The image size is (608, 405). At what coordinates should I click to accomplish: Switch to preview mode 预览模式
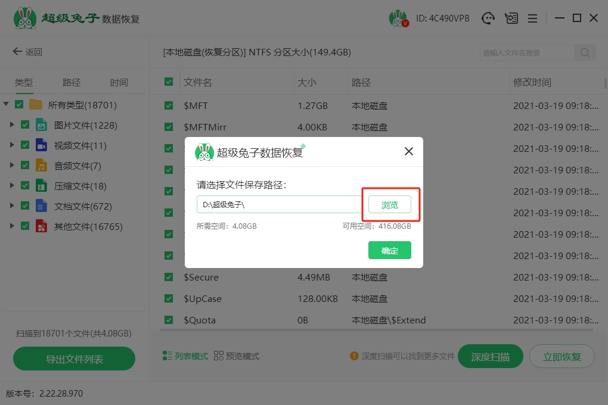pos(237,356)
